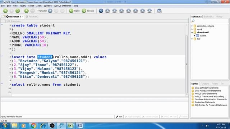Expand the student table node
Image resolution: width=230 pixels, height=129 pixels.
pyautogui.click(x=195, y=36)
